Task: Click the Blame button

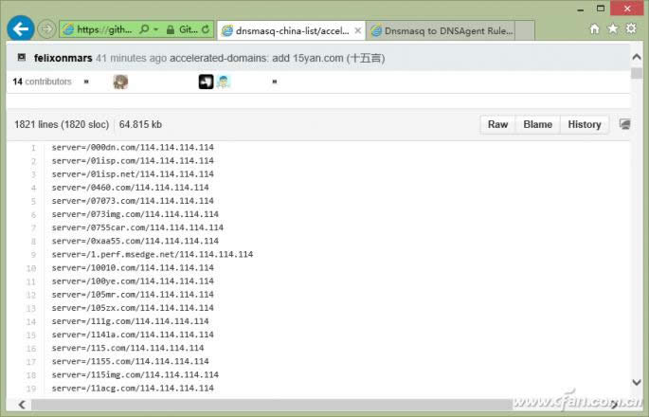Action: coord(538,124)
